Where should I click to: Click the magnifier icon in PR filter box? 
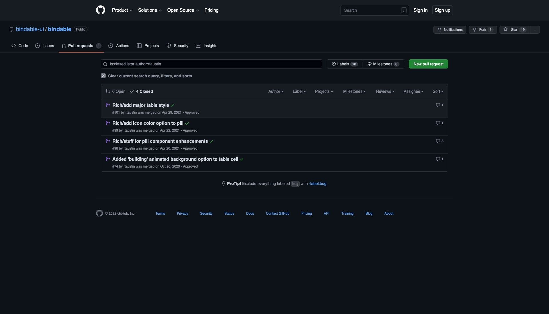point(105,64)
